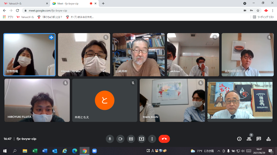Go back in browser history
Image resolution: width=277 pixels, height=155 pixels.
4,10
